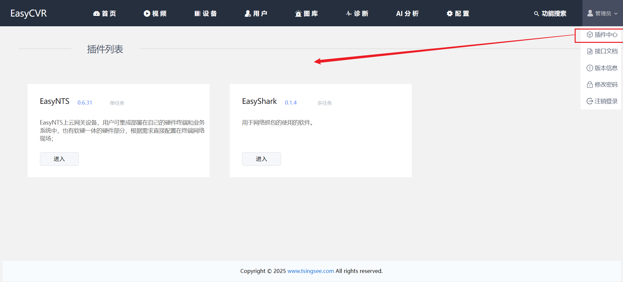Enter the EasyShark plugin via 进入
This screenshot has width=623, height=282.
coord(262,159)
